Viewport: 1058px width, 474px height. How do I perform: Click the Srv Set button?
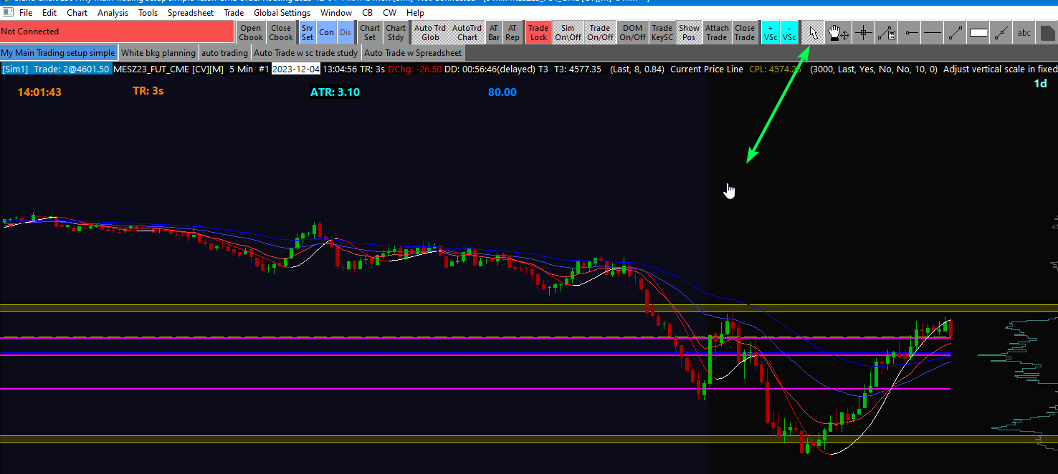tap(307, 32)
